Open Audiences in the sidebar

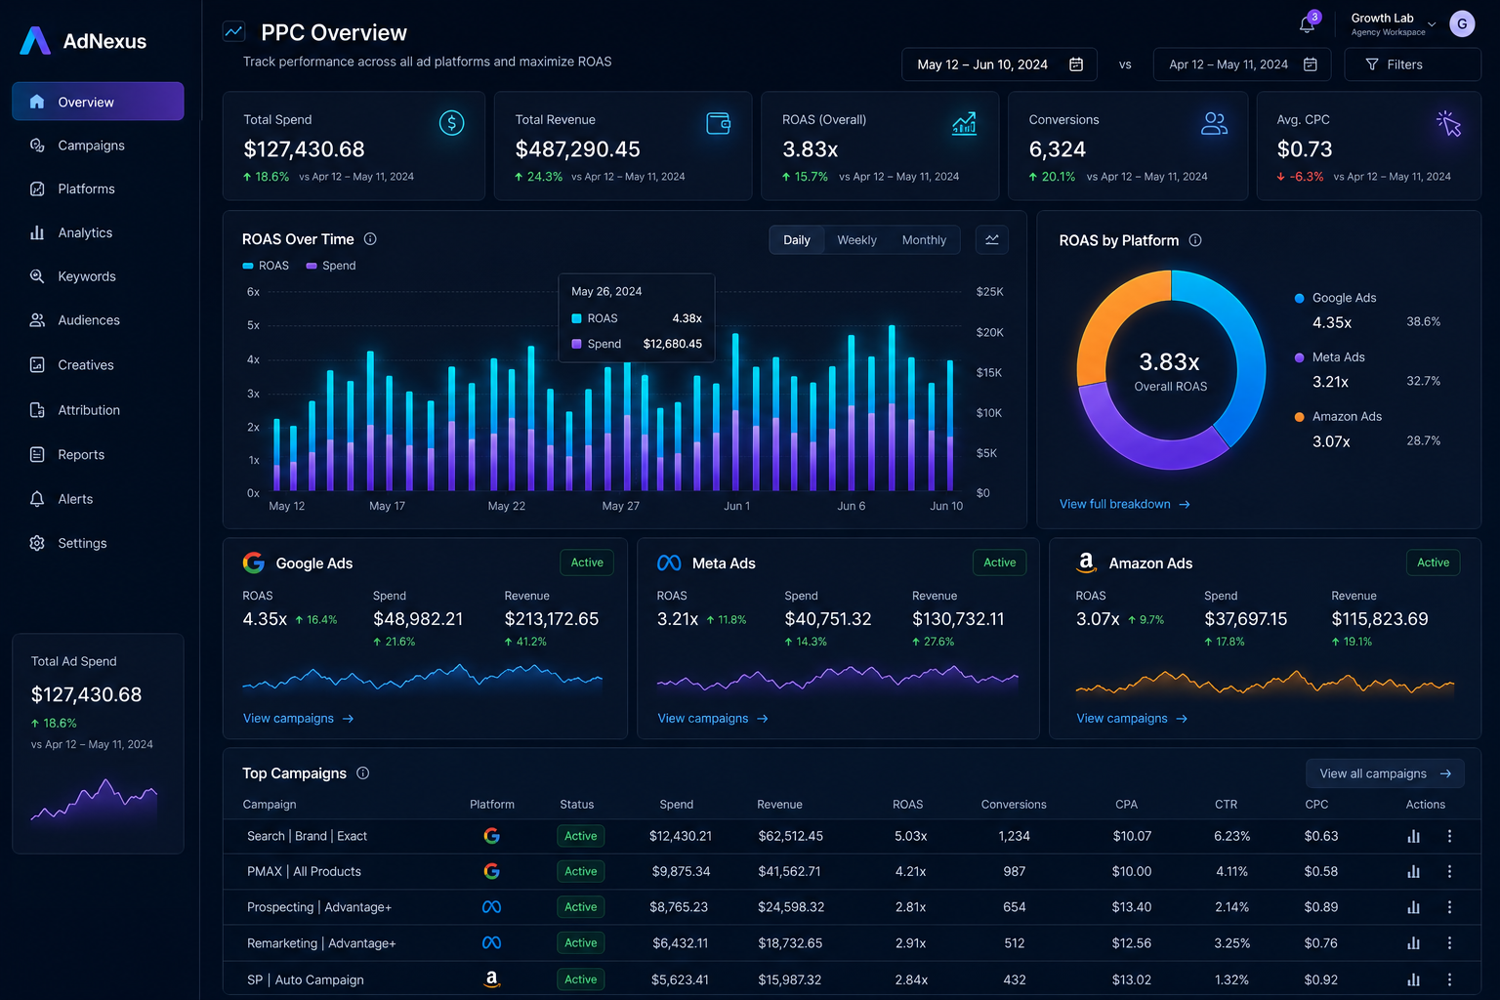pos(98,320)
